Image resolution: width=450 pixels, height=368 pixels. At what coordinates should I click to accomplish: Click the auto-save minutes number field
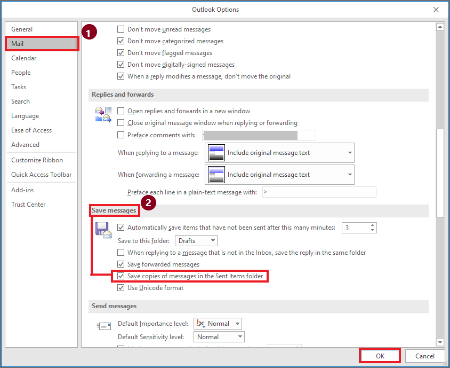(355, 228)
